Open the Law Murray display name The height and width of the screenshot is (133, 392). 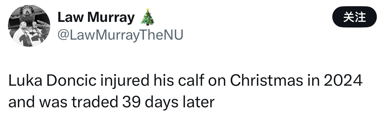96,18
